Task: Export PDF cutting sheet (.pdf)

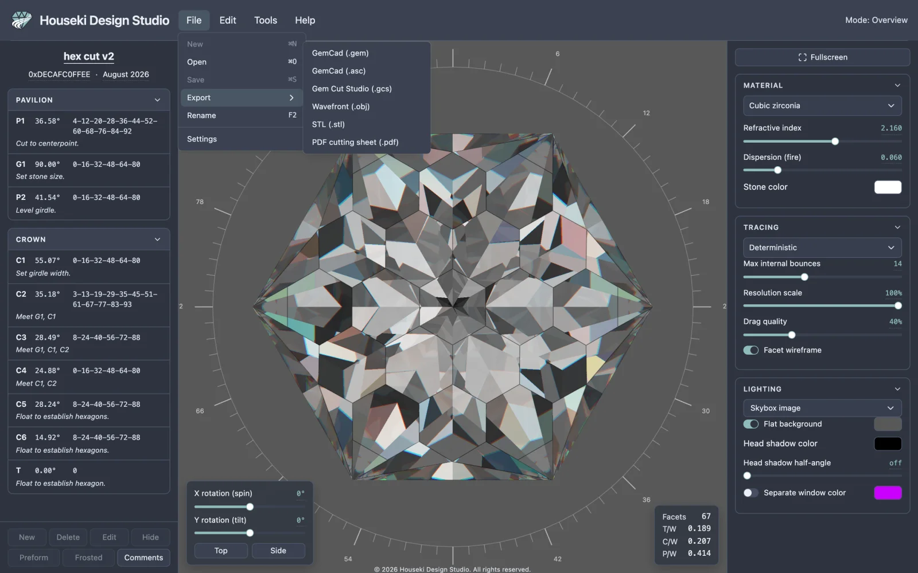Action: (x=367, y=142)
